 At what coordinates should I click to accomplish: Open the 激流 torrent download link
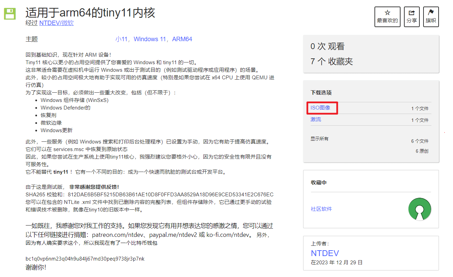tap(315, 119)
